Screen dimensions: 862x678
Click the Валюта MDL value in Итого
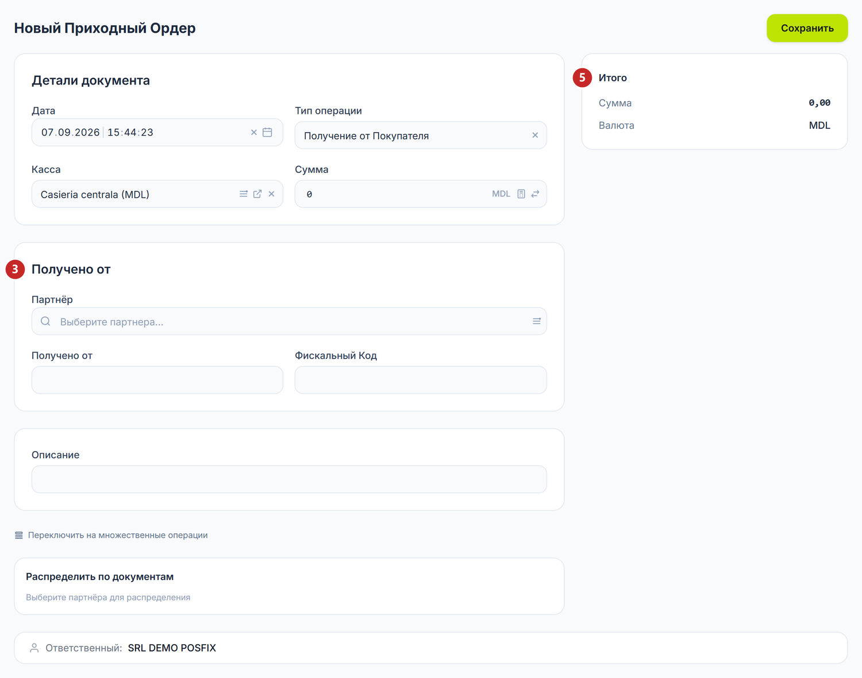pos(819,125)
